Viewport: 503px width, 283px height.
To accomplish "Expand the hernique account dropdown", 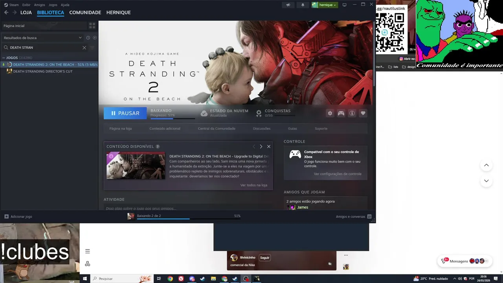I will point(325,5).
